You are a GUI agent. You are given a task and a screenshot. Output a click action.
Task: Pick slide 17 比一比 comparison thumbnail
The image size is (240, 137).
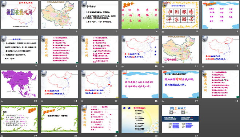(180, 84)
